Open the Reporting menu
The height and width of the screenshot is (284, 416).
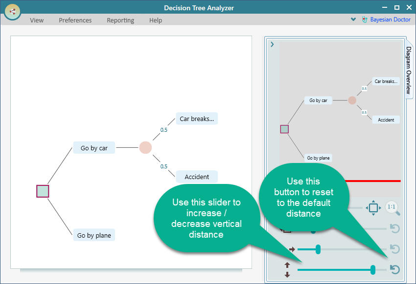pos(120,20)
